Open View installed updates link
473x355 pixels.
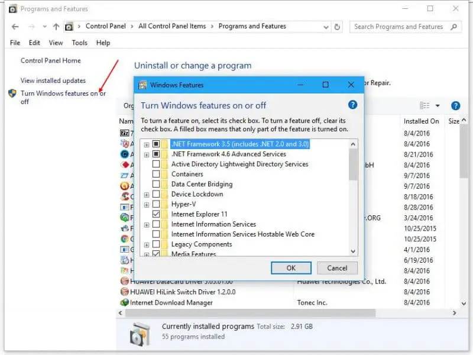click(x=53, y=80)
